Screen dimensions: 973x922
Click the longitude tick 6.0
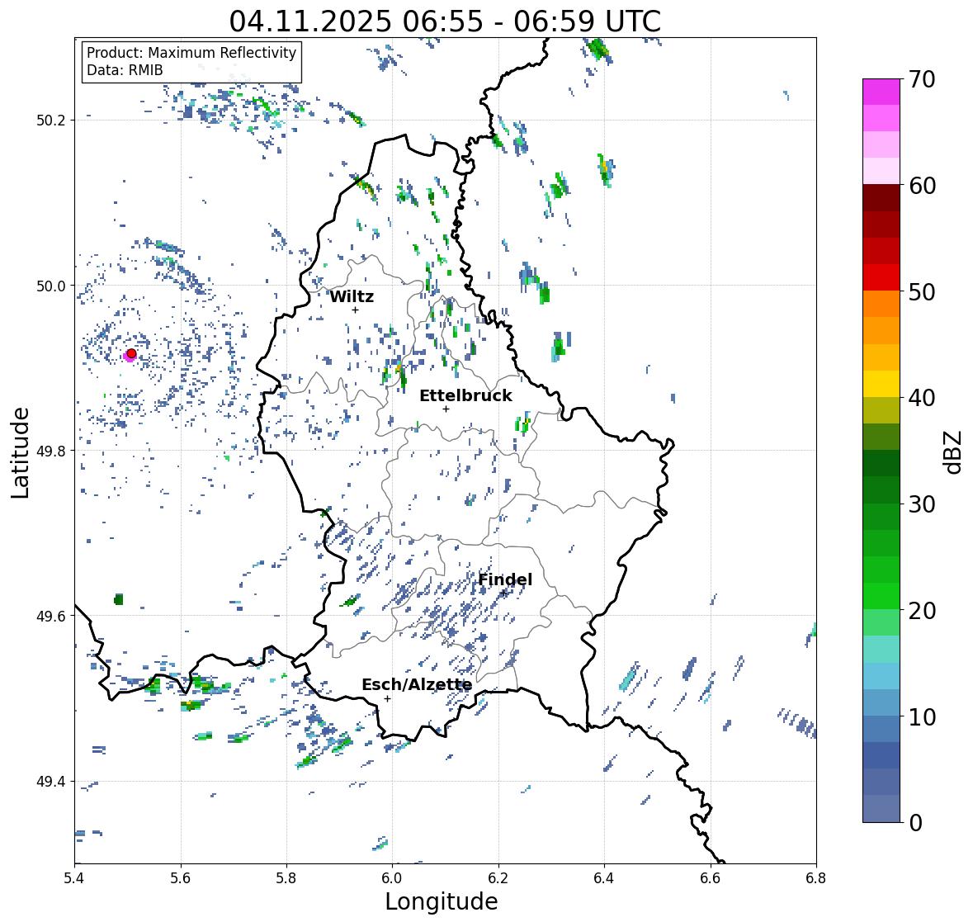[392, 878]
